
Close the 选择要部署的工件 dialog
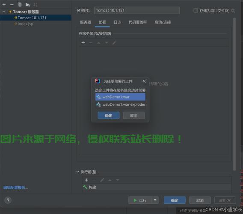coord(144,81)
